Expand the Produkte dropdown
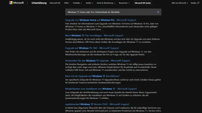 tap(77, 3)
